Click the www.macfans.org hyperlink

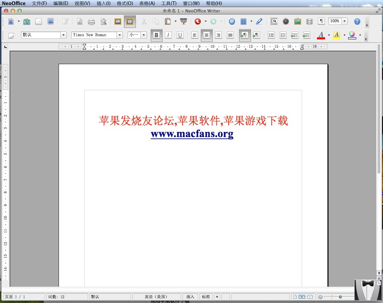pos(192,134)
